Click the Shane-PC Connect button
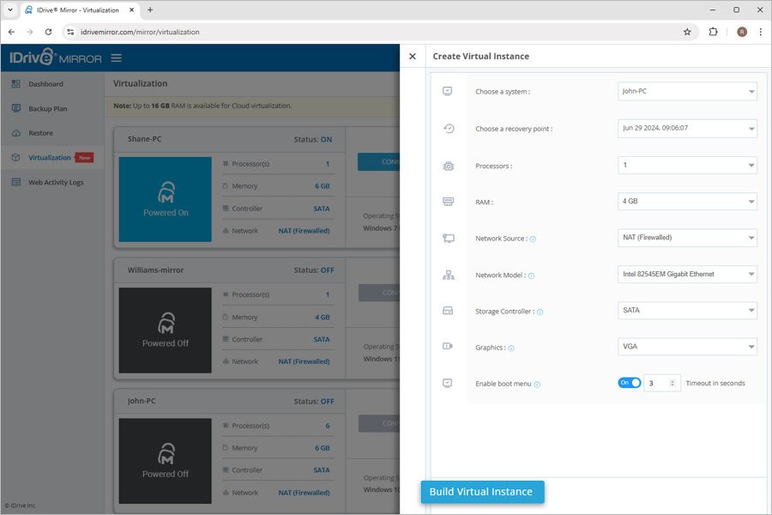 378,161
